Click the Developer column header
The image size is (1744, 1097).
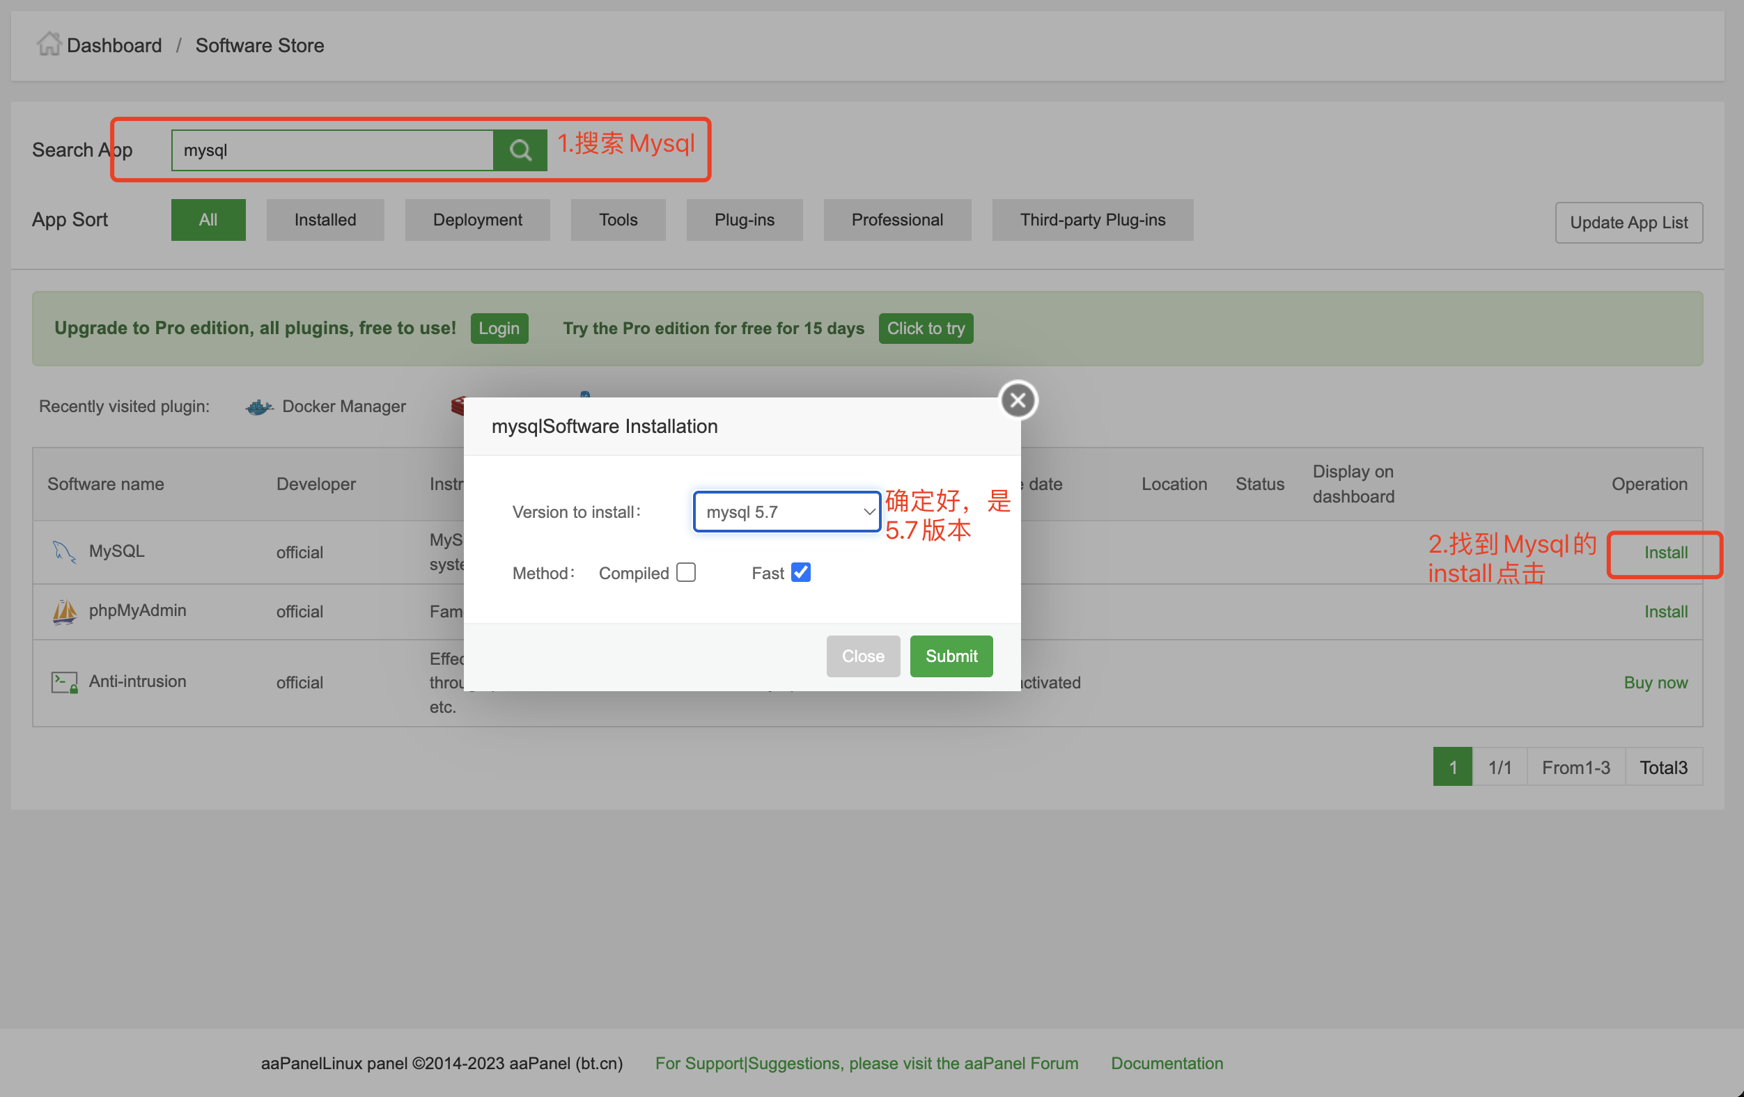[316, 484]
